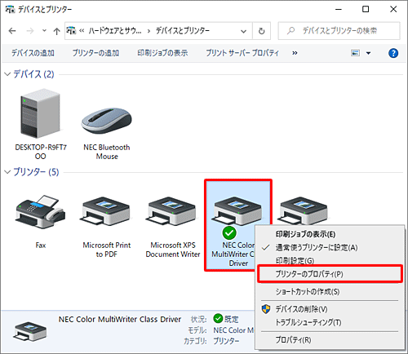Select the fifth printer partly hidden by menu
The image size is (408, 354).
(x=304, y=210)
